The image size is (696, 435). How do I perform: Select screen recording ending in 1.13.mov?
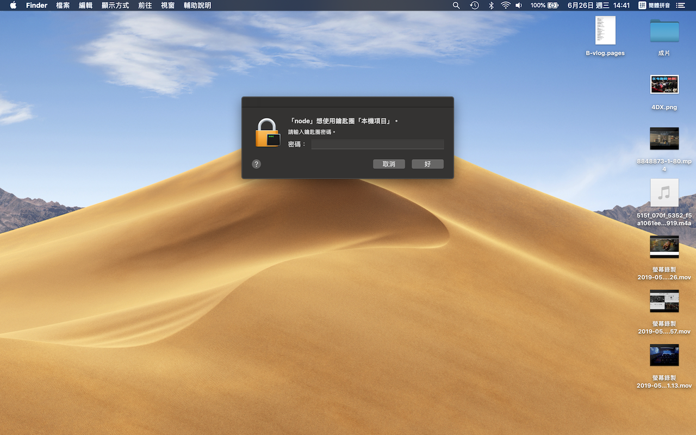point(664,355)
